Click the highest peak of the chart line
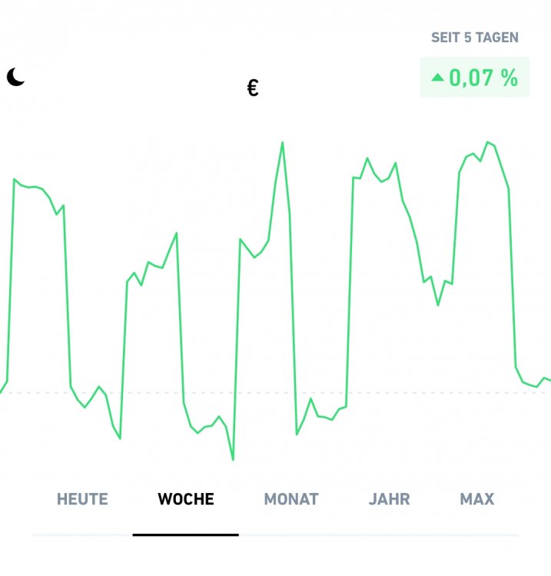The width and height of the screenshot is (551, 576). [x=283, y=143]
